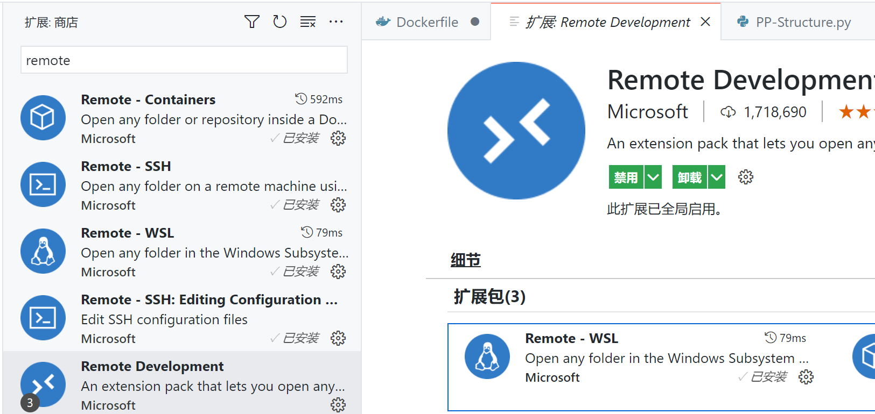Disable the extension via 禁用 button
875x414 pixels.
click(626, 177)
